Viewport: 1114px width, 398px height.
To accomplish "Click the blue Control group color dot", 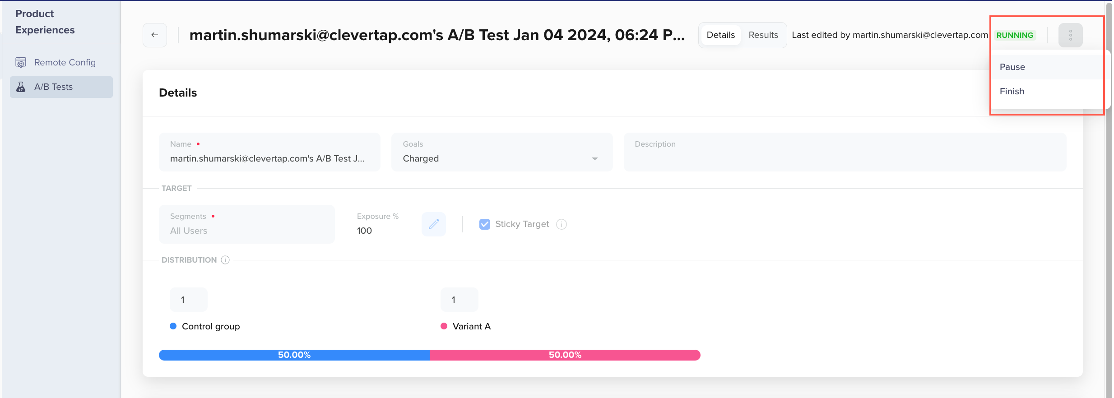I will pos(173,326).
